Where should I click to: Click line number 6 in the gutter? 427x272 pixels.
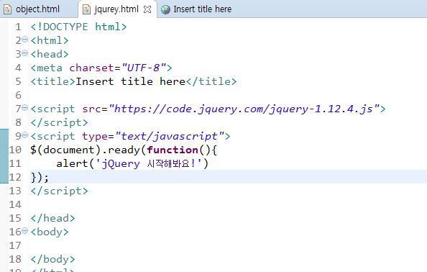tap(18, 95)
